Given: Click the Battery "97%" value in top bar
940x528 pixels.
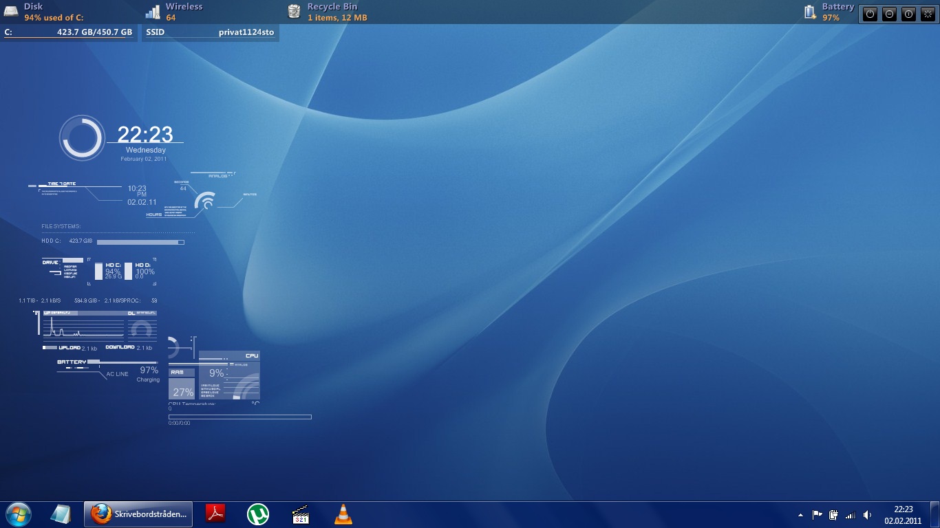Looking at the screenshot, I should tap(831, 18).
